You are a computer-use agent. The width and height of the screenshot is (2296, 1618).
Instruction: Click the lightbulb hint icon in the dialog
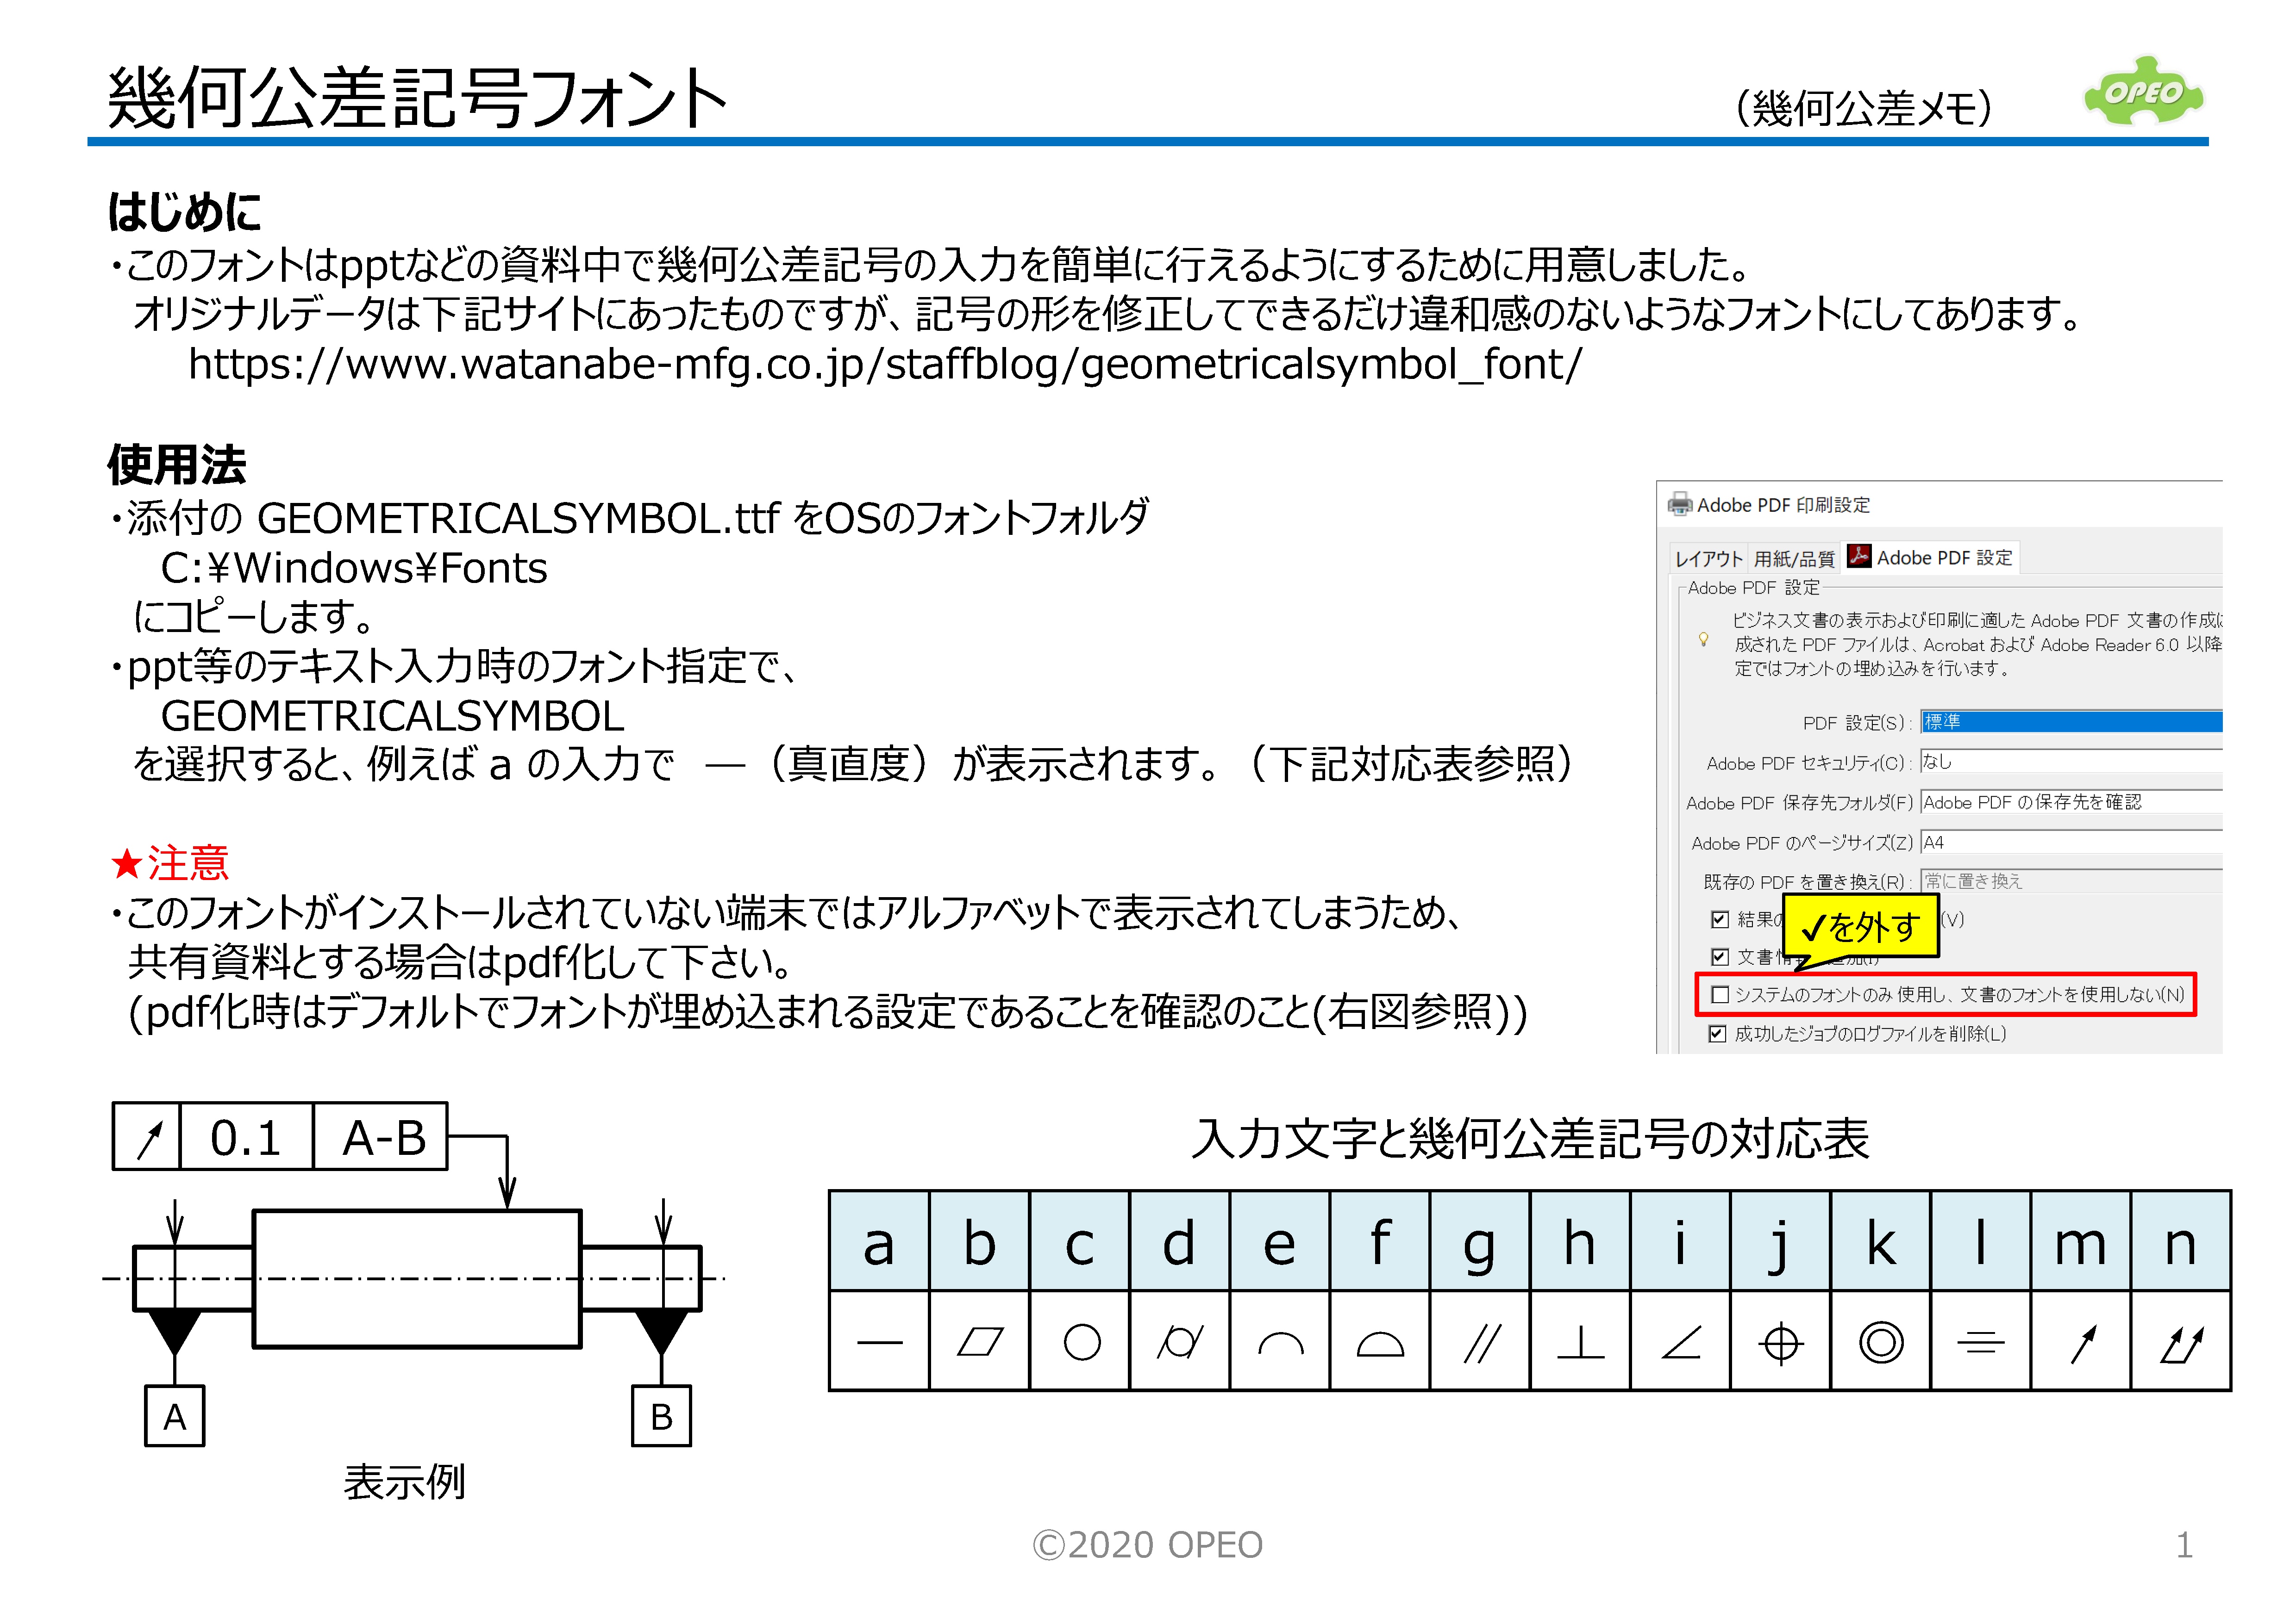(1703, 639)
